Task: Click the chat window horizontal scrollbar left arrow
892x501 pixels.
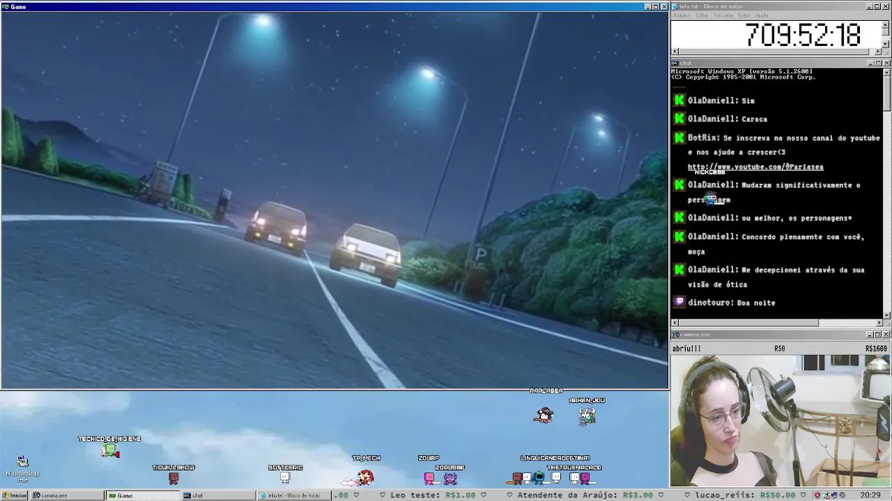Action: [675, 323]
